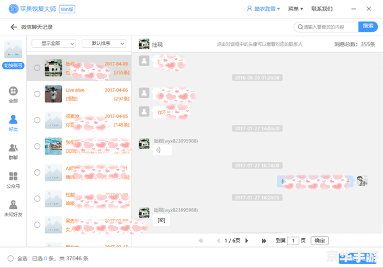Select the radio button for the 355条 conversation

coord(37,67)
